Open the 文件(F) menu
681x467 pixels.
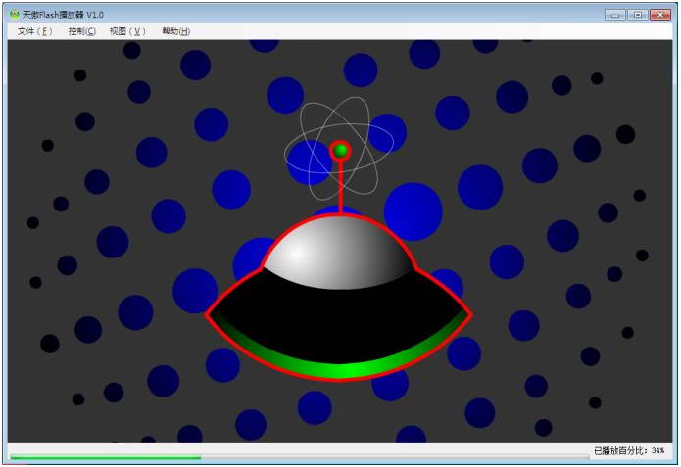click(34, 31)
